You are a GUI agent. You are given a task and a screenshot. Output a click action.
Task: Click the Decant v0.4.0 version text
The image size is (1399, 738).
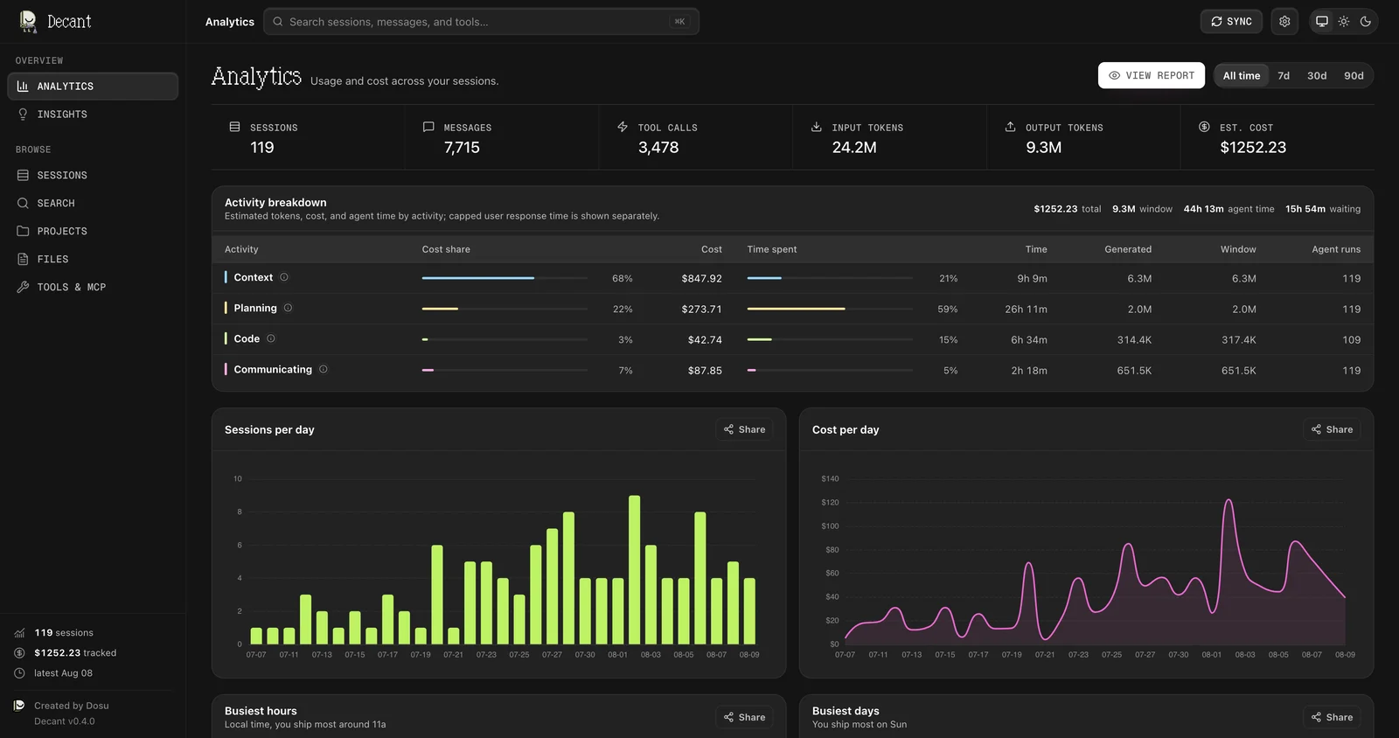click(65, 721)
